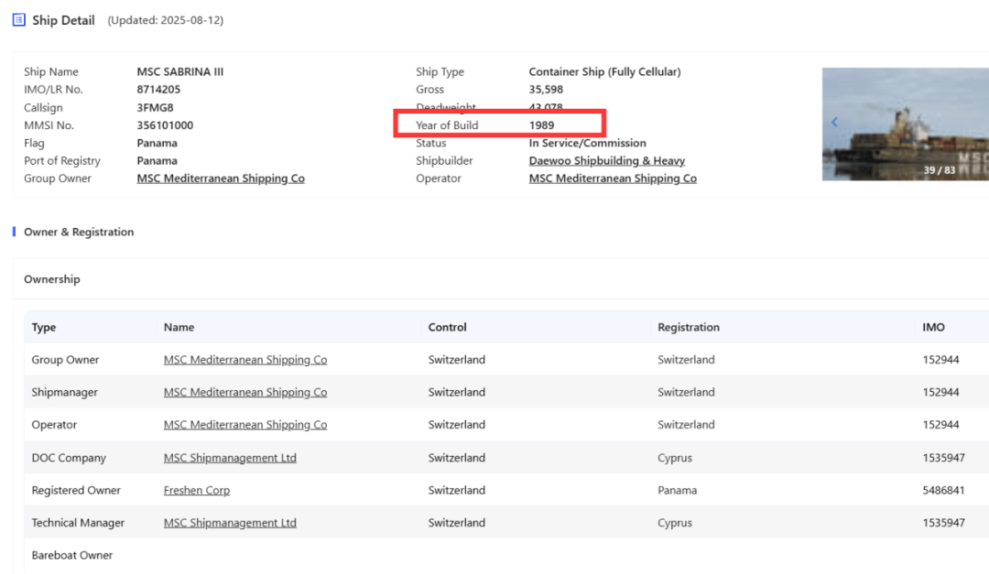Select ship name MSC SABRINA III
The width and height of the screenshot is (989, 574).
(180, 72)
